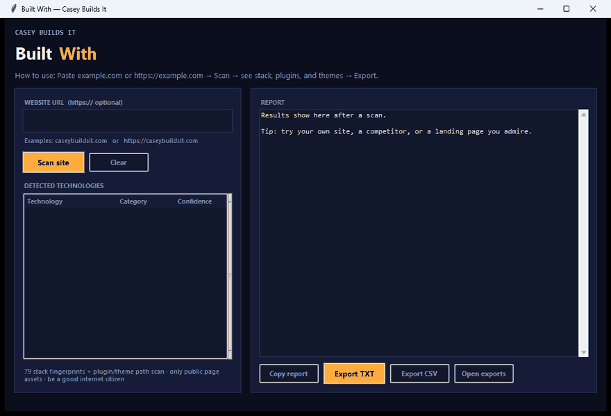Click inside the report text area
Viewport: 611px width, 416px height.
point(419,233)
